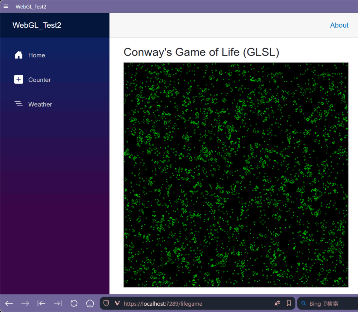The width and height of the screenshot is (358, 312).
Task: Navigate to the Weather page
Action: tap(40, 104)
